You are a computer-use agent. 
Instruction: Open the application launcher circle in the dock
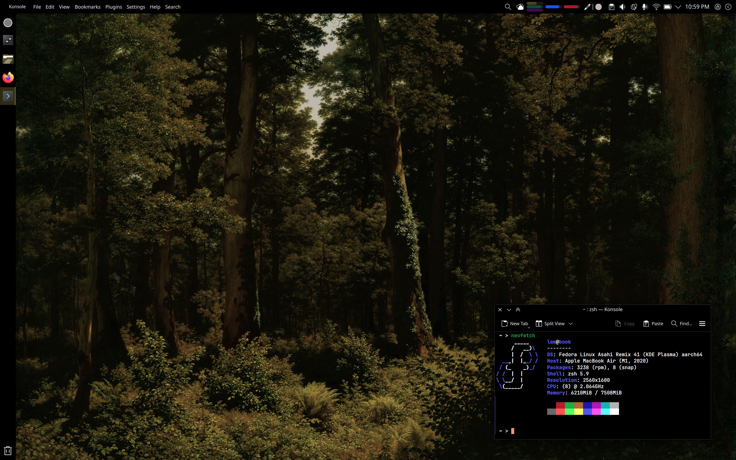(8, 23)
